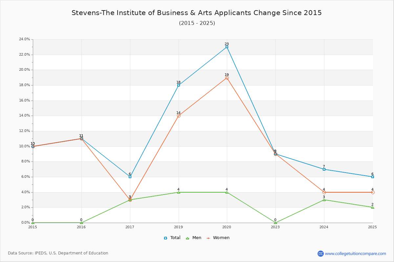Select the Total data point at 2017 (6)
This screenshot has width=394, height=262.
tap(130, 177)
